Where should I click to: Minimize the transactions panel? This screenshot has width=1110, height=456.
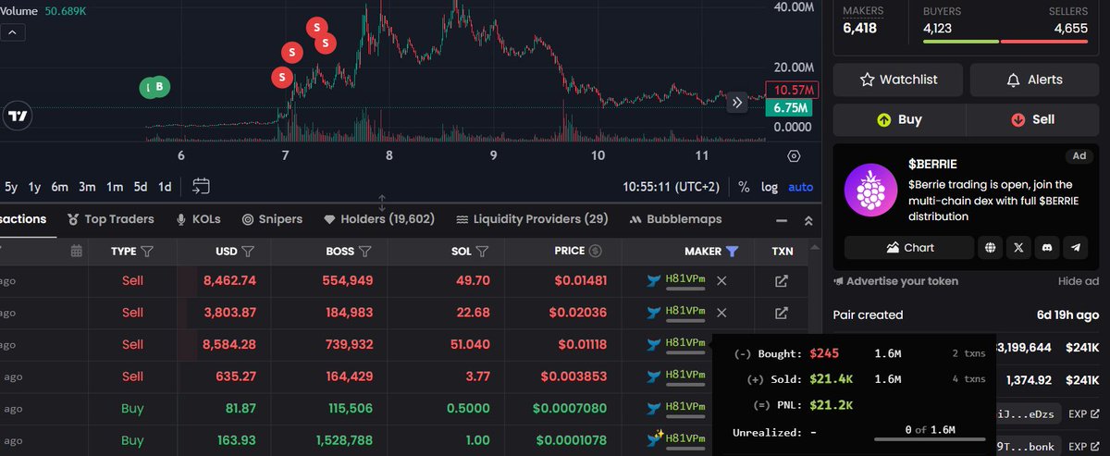point(783,220)
